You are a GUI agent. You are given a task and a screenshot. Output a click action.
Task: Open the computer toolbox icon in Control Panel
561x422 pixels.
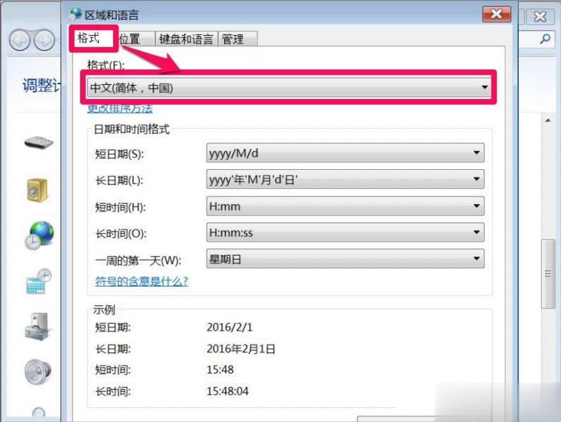click(38, 326)
